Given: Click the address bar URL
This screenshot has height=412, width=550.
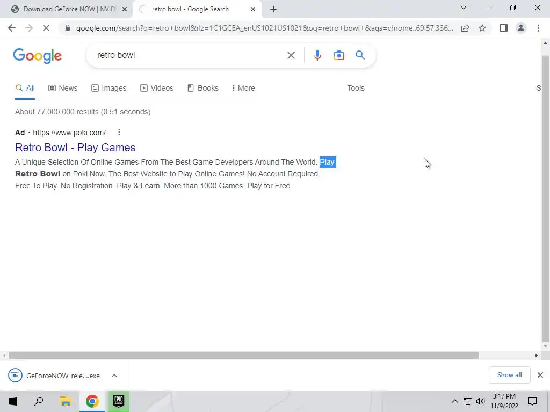Looking at the screenshot, I should coord(264,28).
